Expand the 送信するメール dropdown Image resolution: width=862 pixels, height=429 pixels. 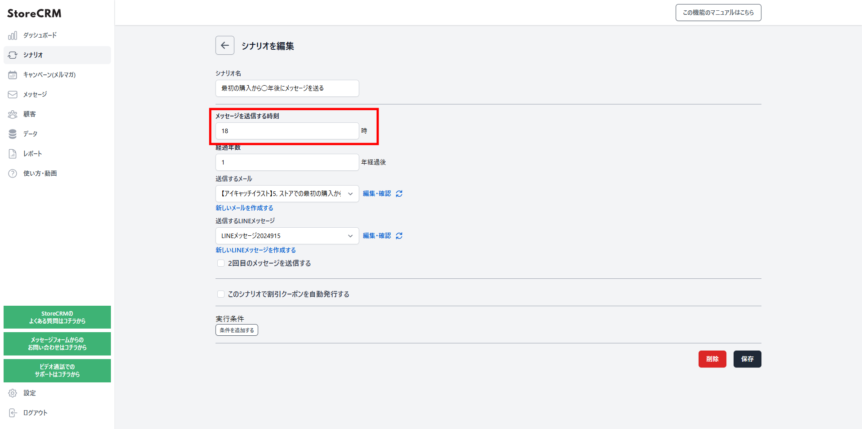click(287, 194)
